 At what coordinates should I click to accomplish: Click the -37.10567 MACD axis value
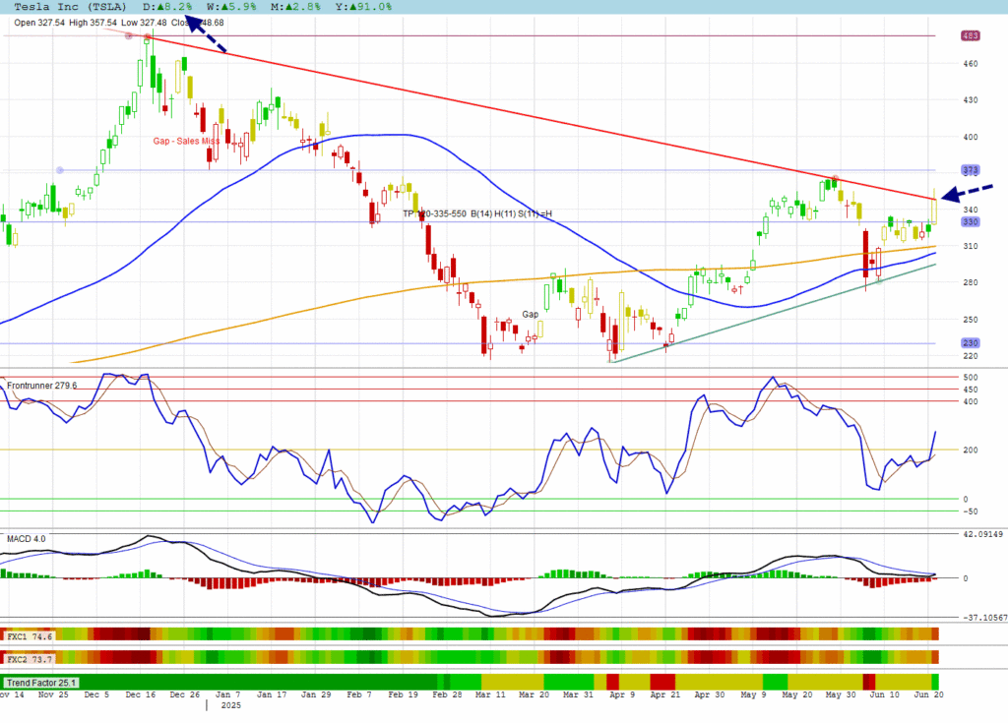coord(984,618)
